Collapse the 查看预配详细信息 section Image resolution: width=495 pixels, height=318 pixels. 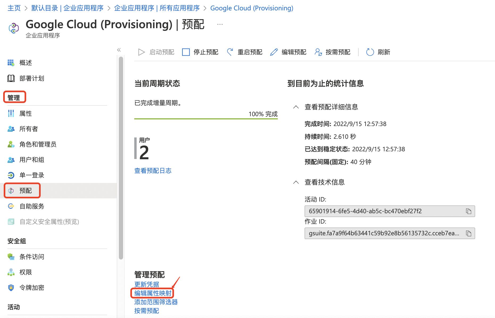point(296,107)
